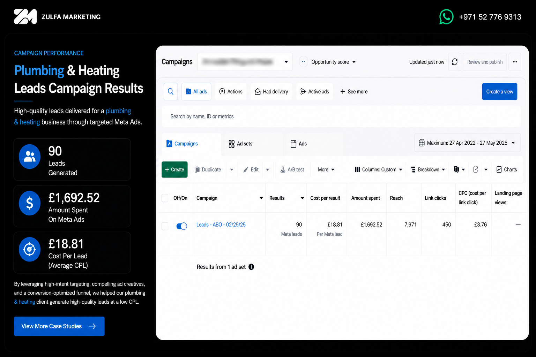Image resolution: width=536 pixels, height=357 pixels.
Task: Open the Maximum date range picker
Action: coord(468,143)
